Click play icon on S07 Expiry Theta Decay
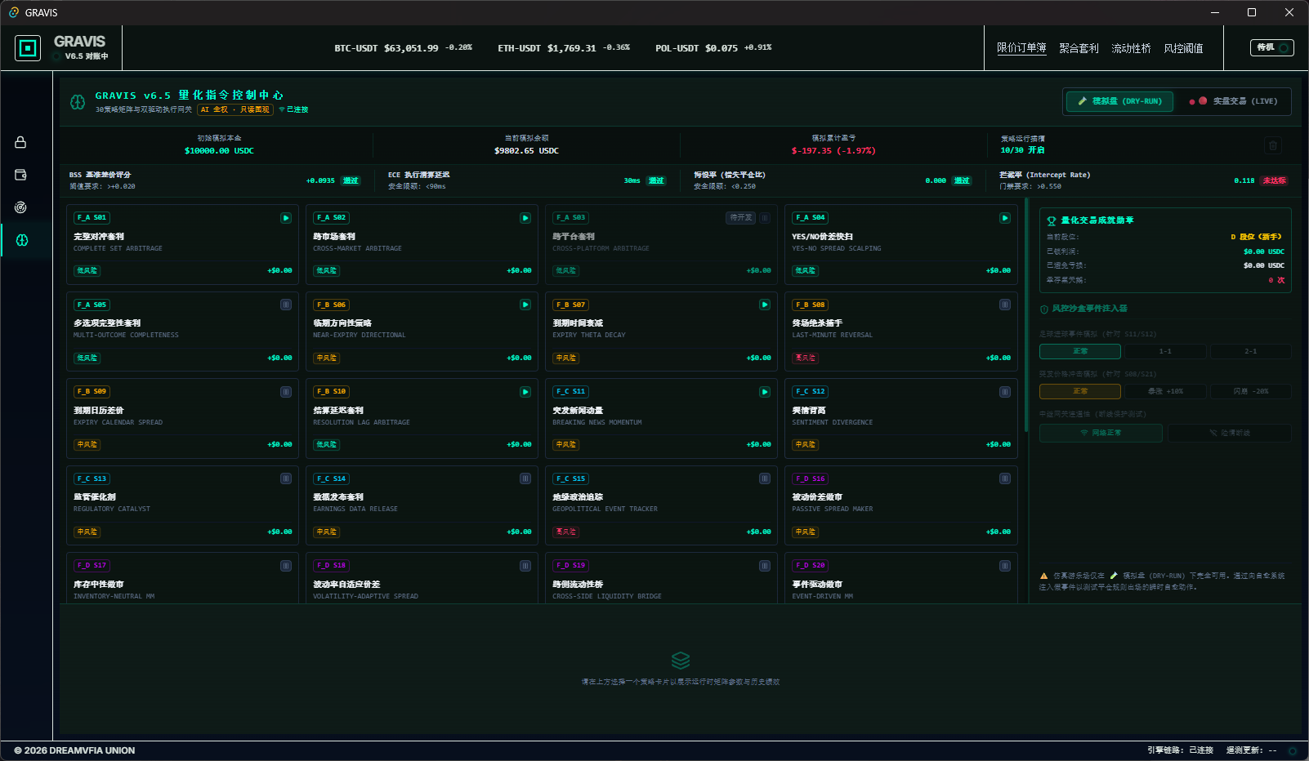The image size is (1309, 761). (765, 305)
